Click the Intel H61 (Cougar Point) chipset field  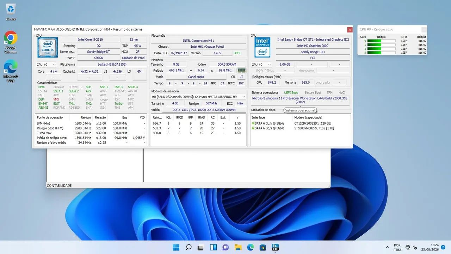(x=208, y=47)
